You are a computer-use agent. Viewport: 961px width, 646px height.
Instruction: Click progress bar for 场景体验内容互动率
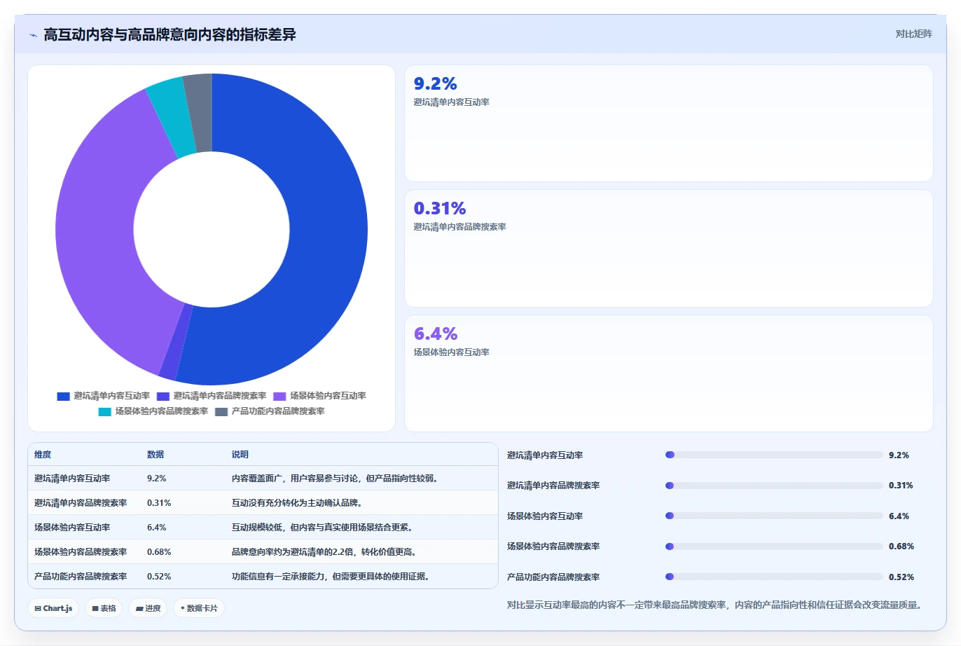point(774,516)
